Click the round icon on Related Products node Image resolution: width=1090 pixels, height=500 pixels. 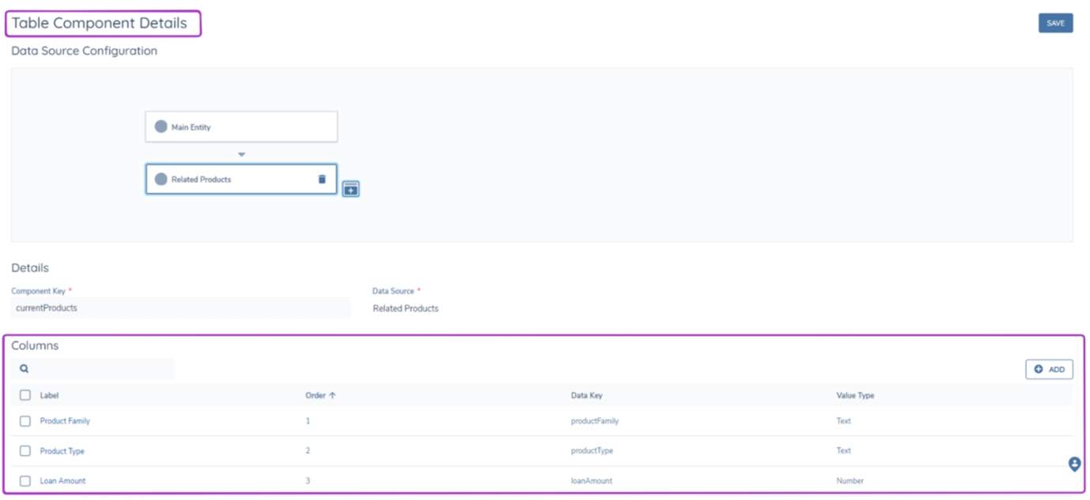click(161, 179)
